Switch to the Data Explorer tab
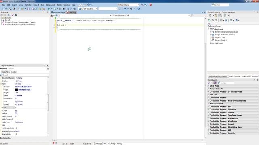Image resolution: width=259 pixels, height=145 pixels. 235,77
